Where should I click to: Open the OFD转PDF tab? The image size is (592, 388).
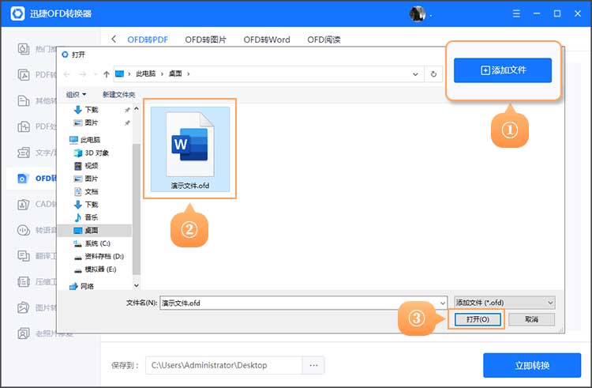tap(148, 40)
